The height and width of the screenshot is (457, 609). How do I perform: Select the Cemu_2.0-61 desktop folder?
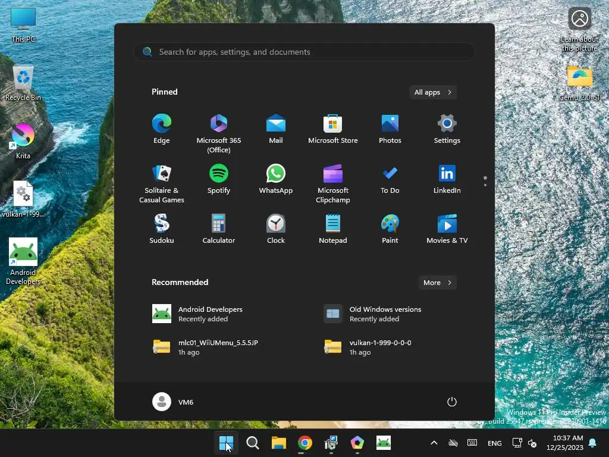(579, 83)
